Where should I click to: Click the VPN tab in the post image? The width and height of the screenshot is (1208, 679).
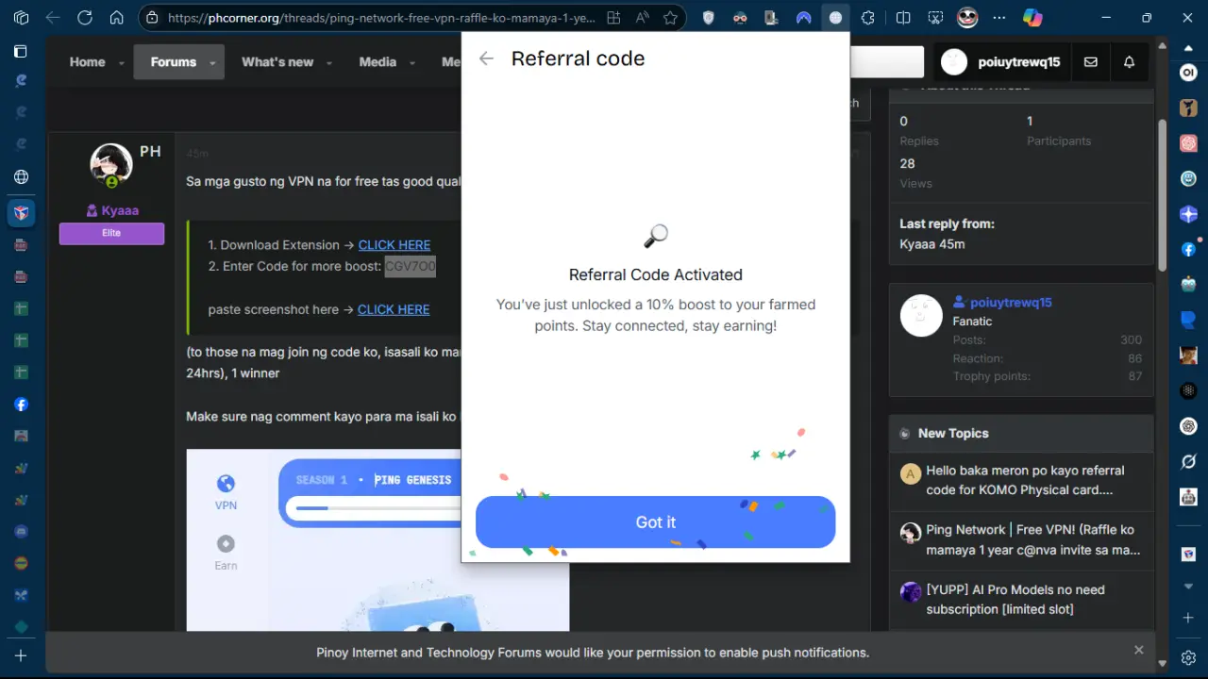click(x=226, y=492)
